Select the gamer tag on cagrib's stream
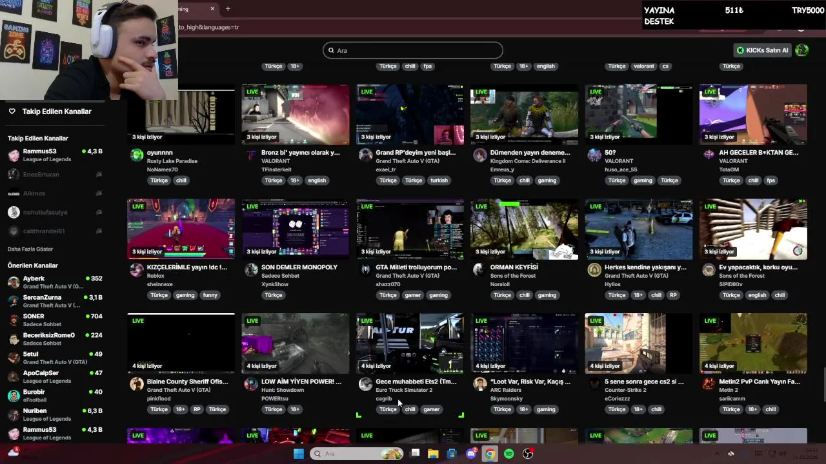This screenshot has width=826, height=464. point(431,409)
